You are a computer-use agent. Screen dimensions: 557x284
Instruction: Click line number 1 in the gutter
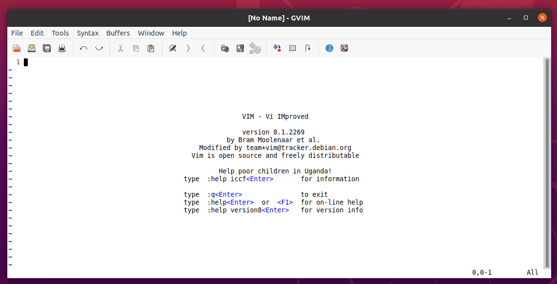[x=18, y=62]
